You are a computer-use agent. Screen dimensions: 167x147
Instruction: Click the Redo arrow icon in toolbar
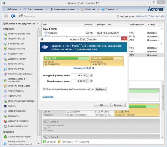pyautogui.click(x=13, y=16)
